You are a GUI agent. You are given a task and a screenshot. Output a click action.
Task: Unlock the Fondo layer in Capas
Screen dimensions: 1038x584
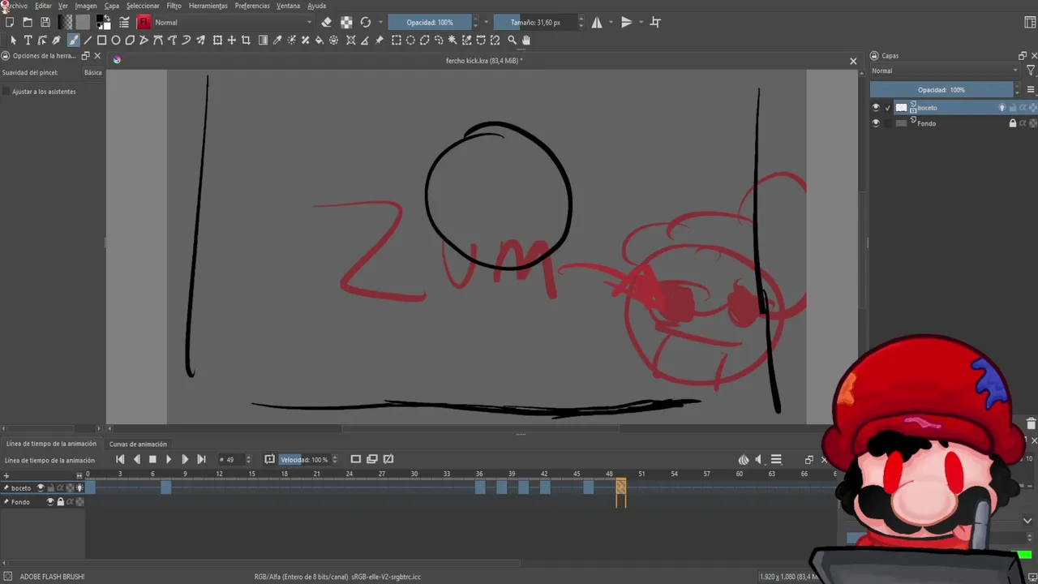[x=1012, y=123]
